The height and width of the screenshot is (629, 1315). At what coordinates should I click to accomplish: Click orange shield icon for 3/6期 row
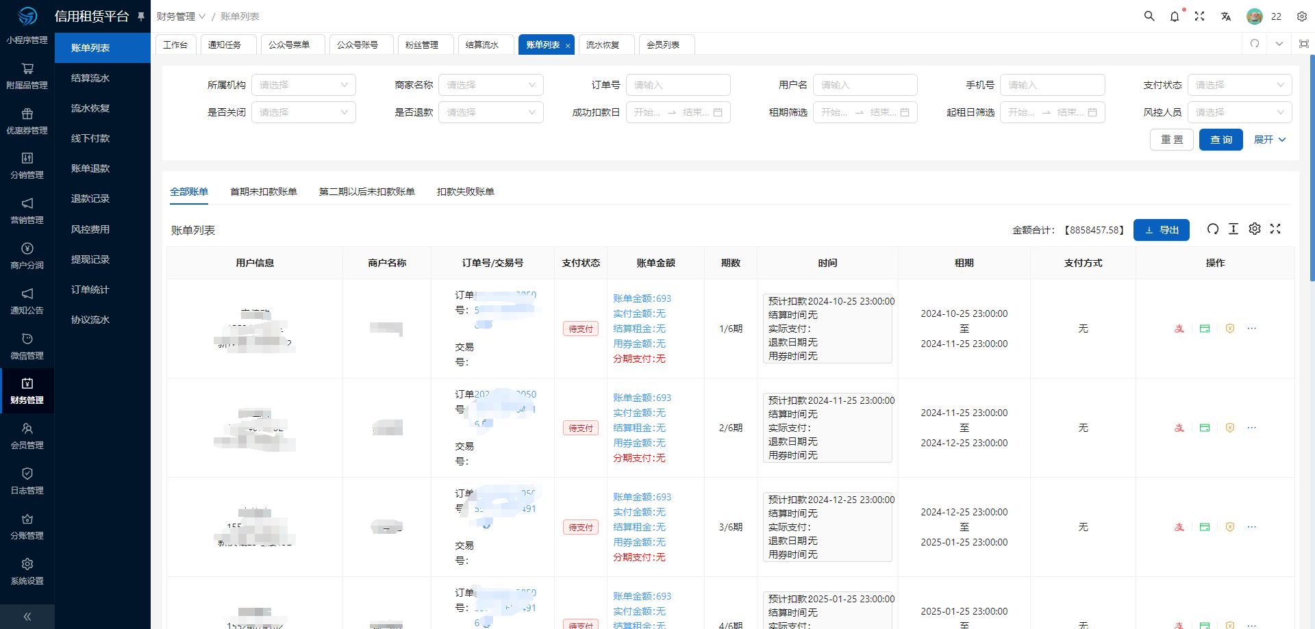point(1230,527)
